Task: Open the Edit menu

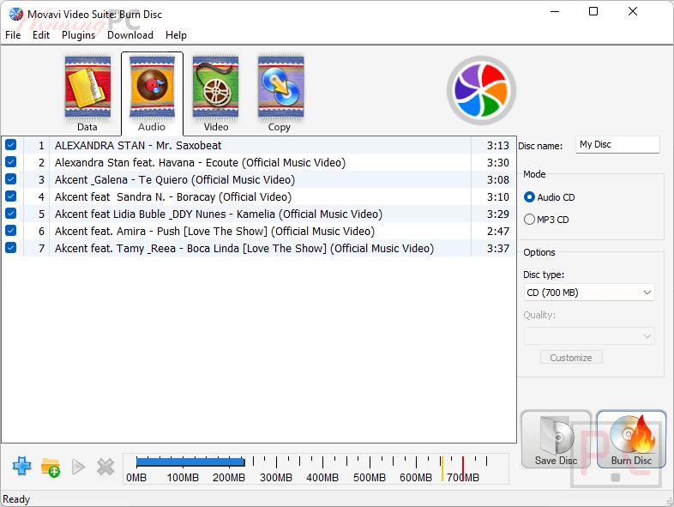Action: (x=41, y=35)
